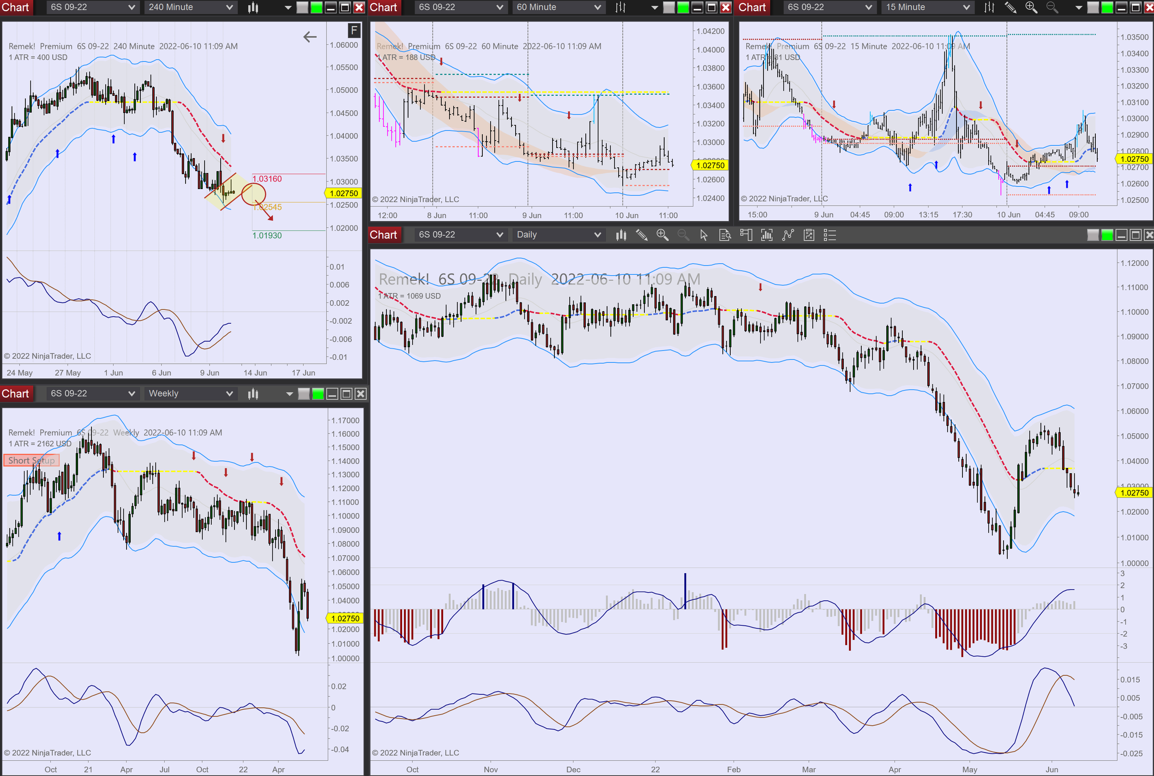Change bar style icon in 15 Minute chart

pyautogui.click(x=990, y=7)
